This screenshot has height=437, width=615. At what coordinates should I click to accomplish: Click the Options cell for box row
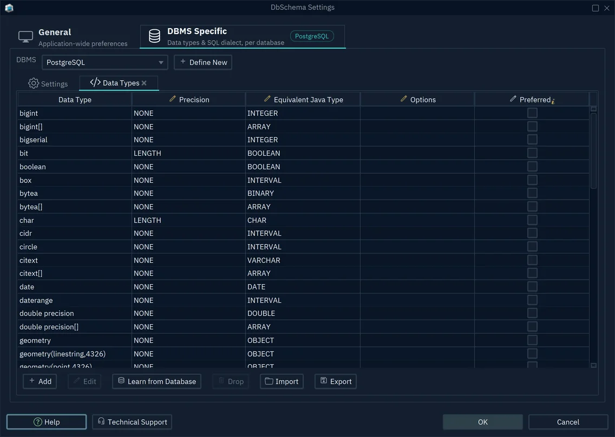(417, 180)
